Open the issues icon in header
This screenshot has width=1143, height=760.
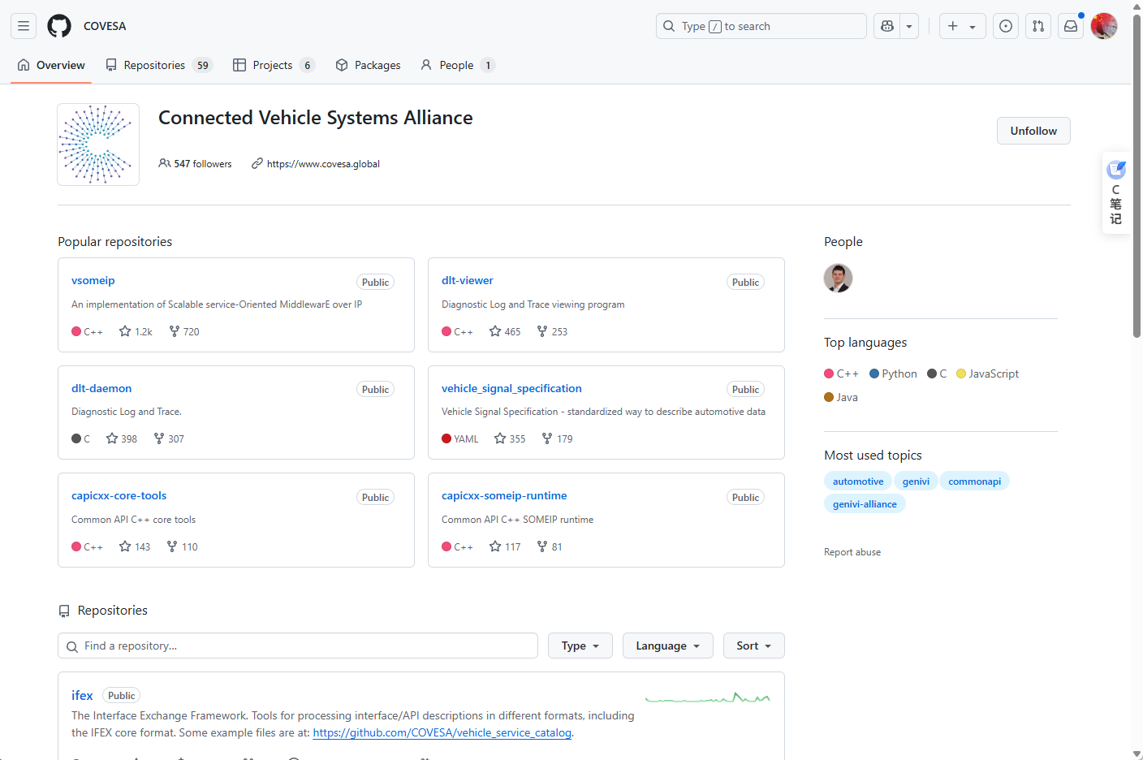click(1006, 26)
